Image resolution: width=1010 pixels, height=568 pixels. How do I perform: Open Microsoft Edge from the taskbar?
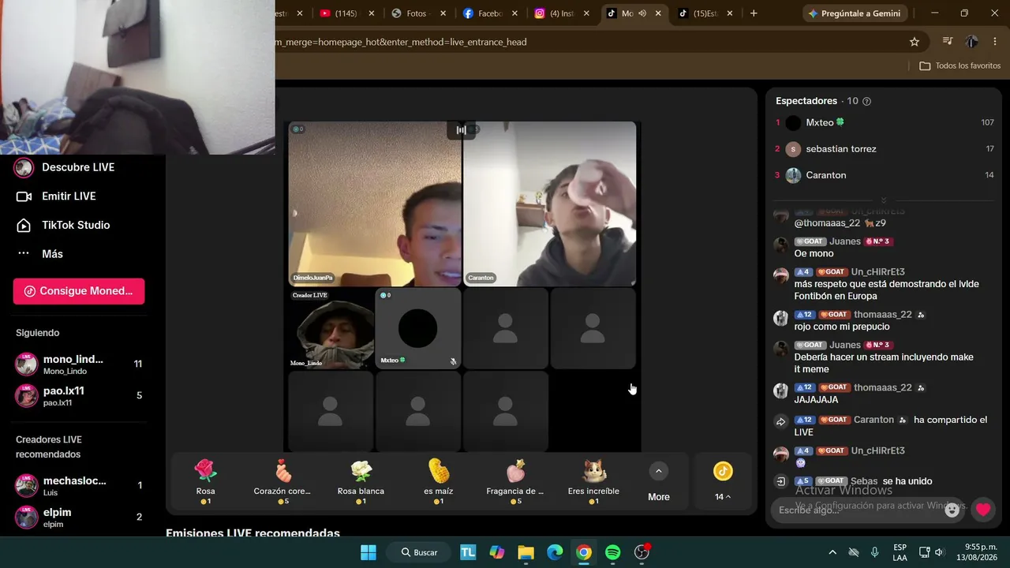555,552
